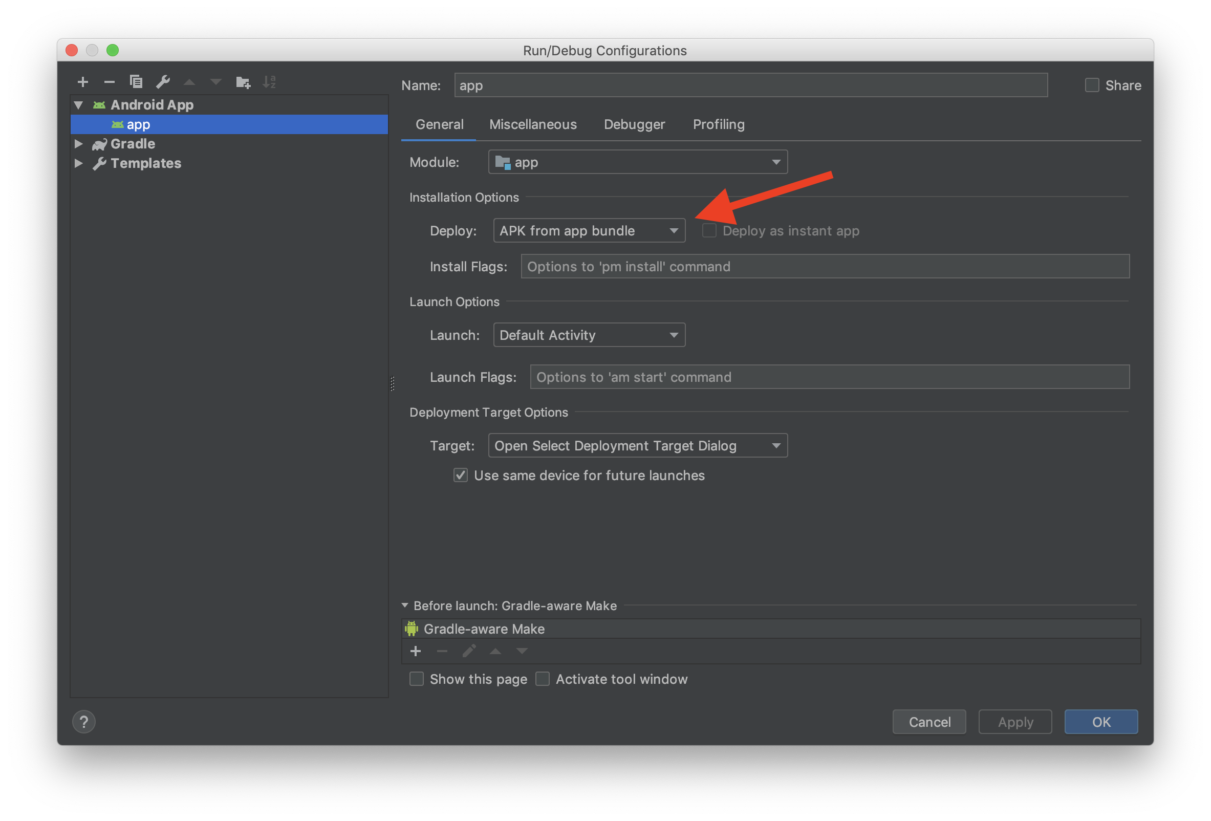Toggle the Share checkbox
Image resolution: width=1211 pixels, height=821 pixels.
pyautogui.click(x=1092, y=85)
